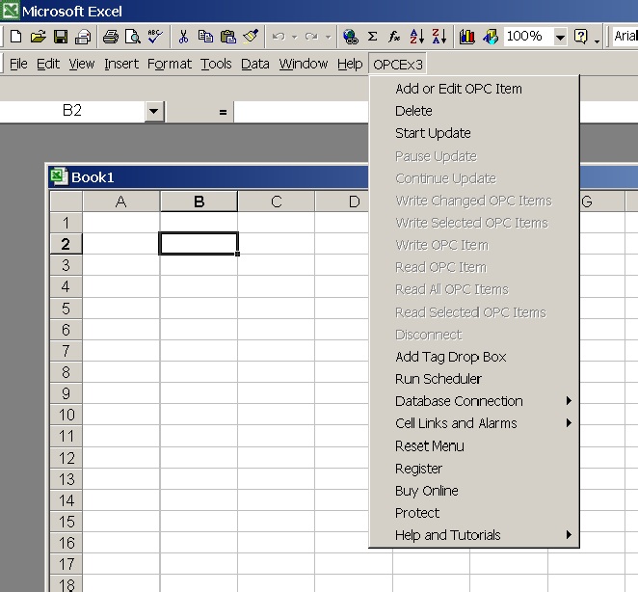The height and width of the screenshot is (592, 638).
Task: Open the File menu
Action: (18, 64)
